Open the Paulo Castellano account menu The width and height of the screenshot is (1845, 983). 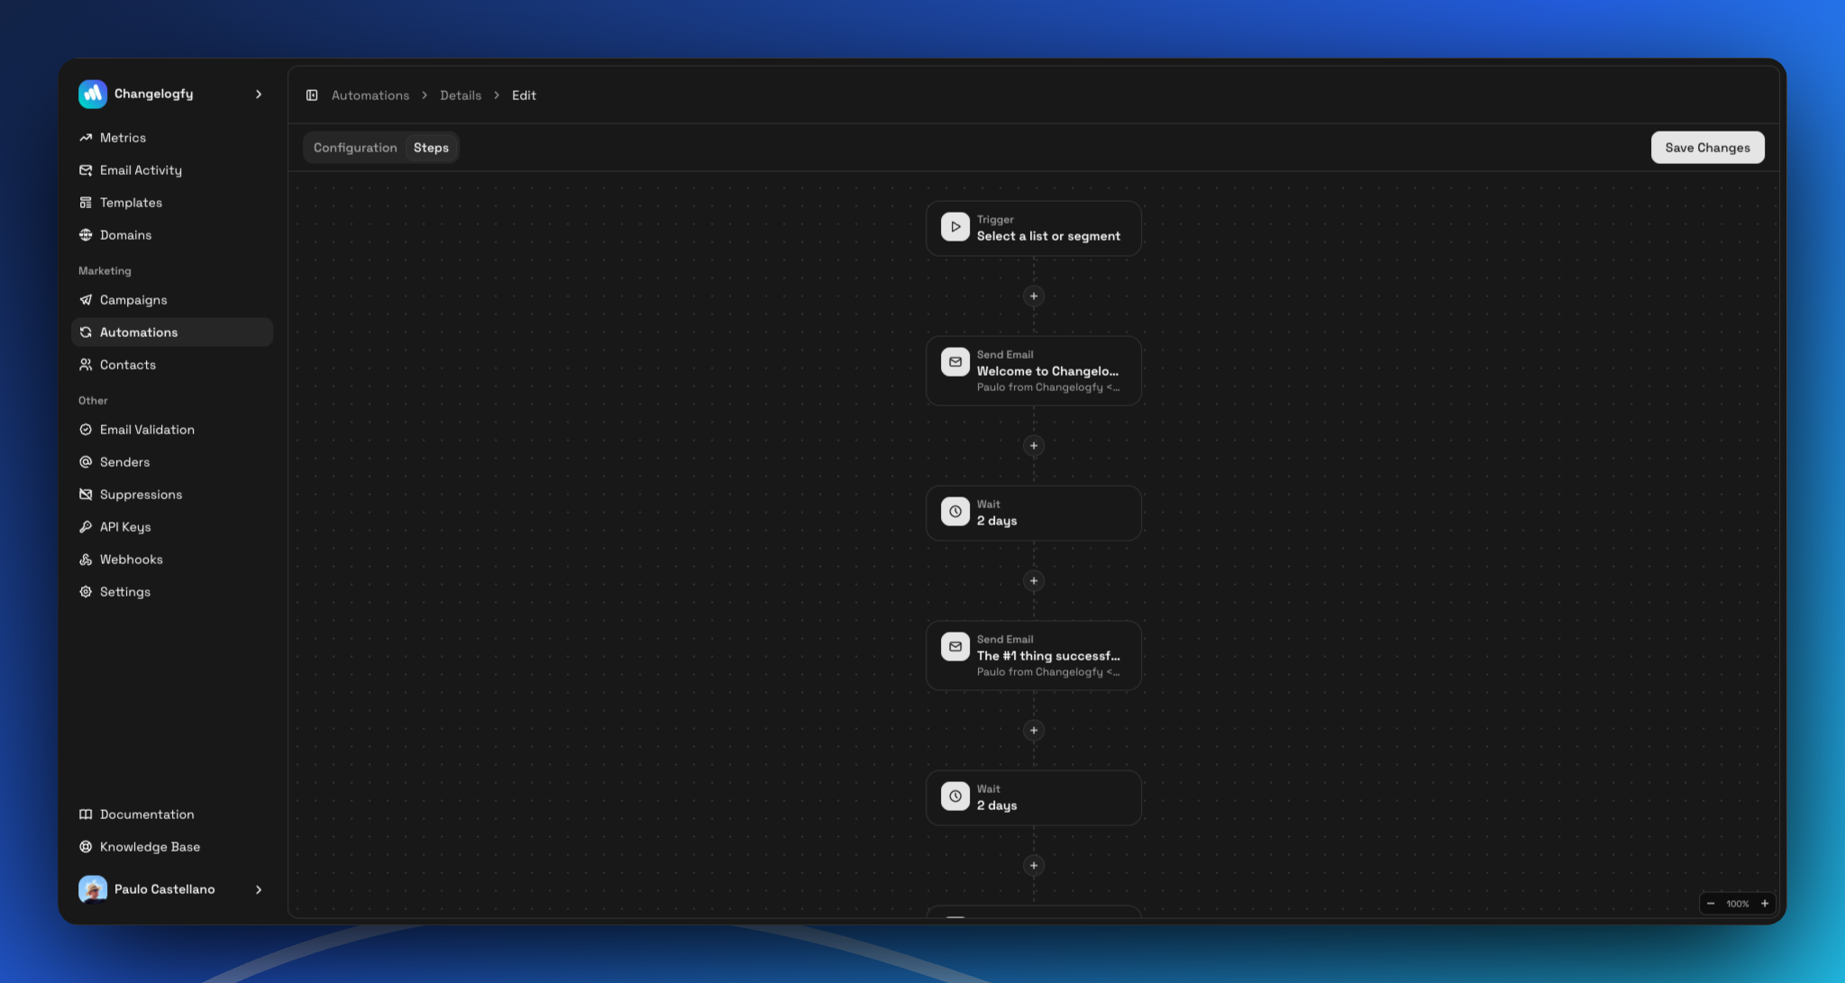(x=171, y=889)
